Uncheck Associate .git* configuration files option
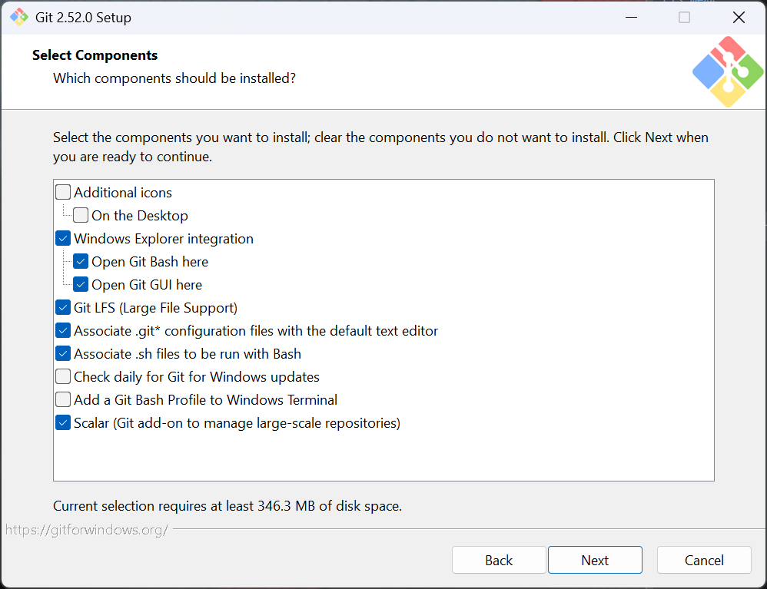The image size is (767, 589). pyautogui.click(x=63, y=331)
